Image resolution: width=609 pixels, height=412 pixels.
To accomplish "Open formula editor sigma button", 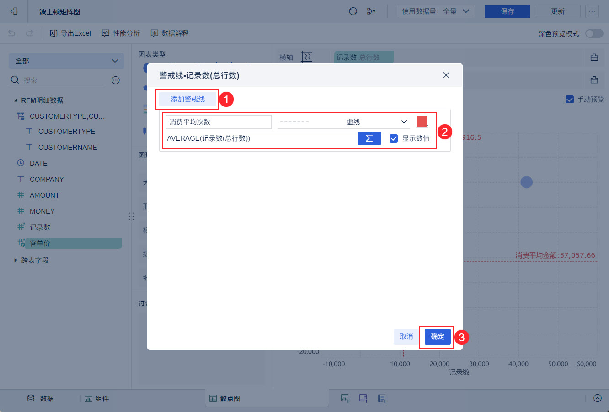I will tap(369, 138).
